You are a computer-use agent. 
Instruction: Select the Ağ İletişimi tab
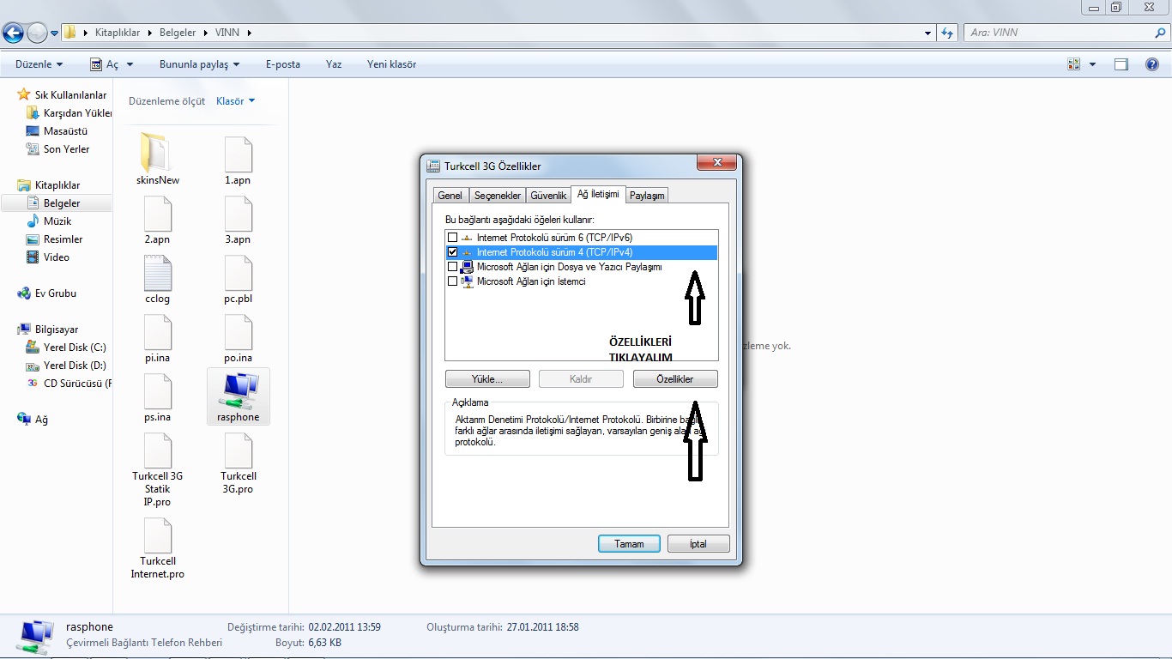pos(598,194)
